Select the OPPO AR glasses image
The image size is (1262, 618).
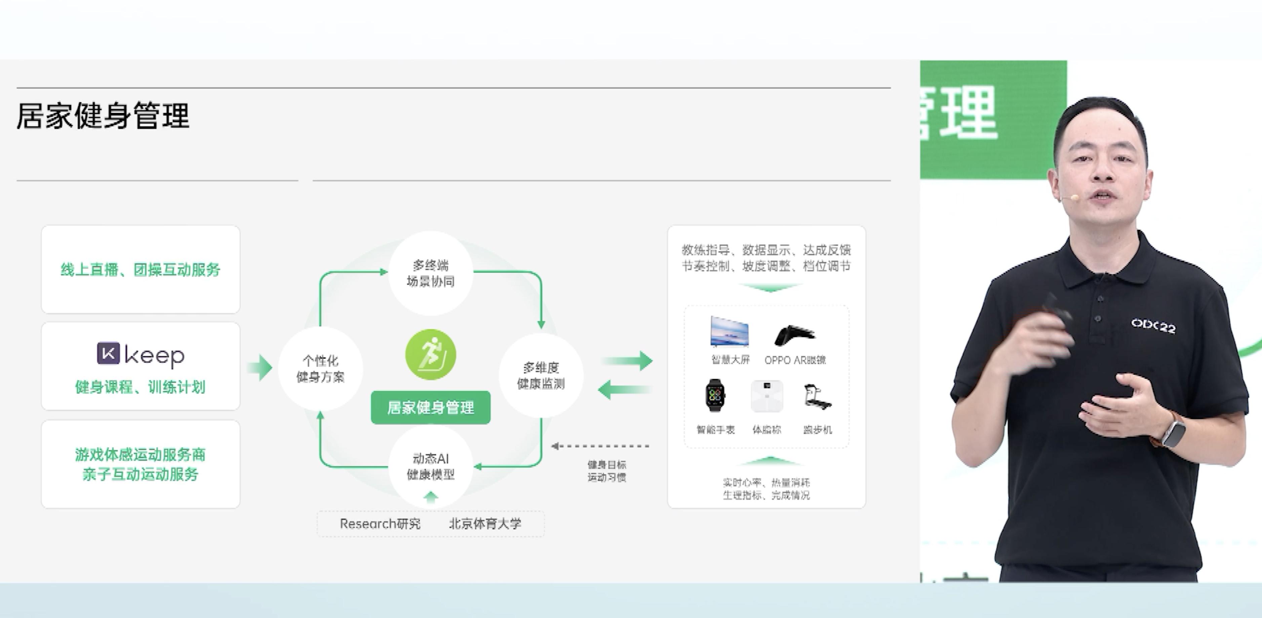pyautogui.click(x=795, y=336)
